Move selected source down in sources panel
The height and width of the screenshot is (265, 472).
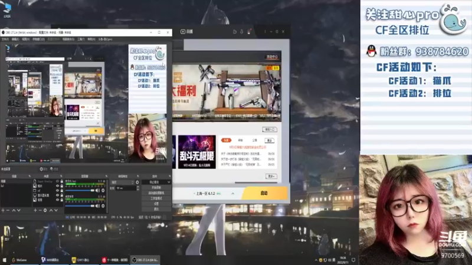click(x=56, y=210)
